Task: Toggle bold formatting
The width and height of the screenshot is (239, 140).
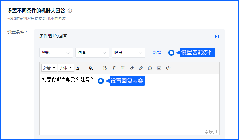Action: pos(104,68)
